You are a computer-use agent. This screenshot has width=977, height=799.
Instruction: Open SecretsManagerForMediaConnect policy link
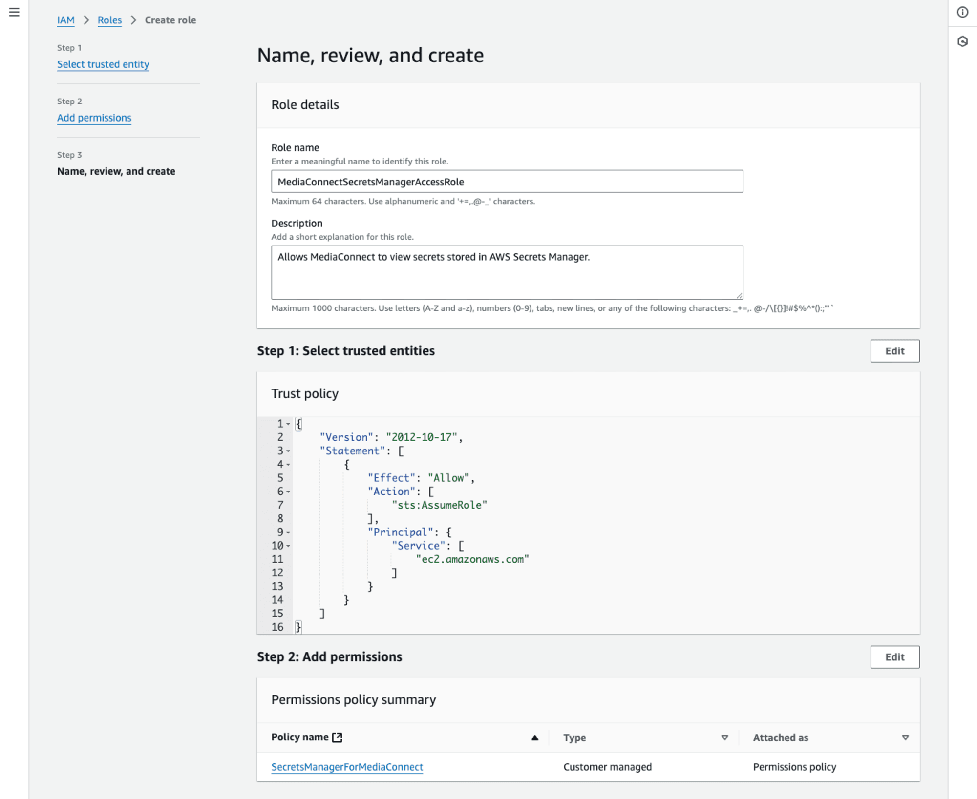pyautogui.click(x=347, y=767)
